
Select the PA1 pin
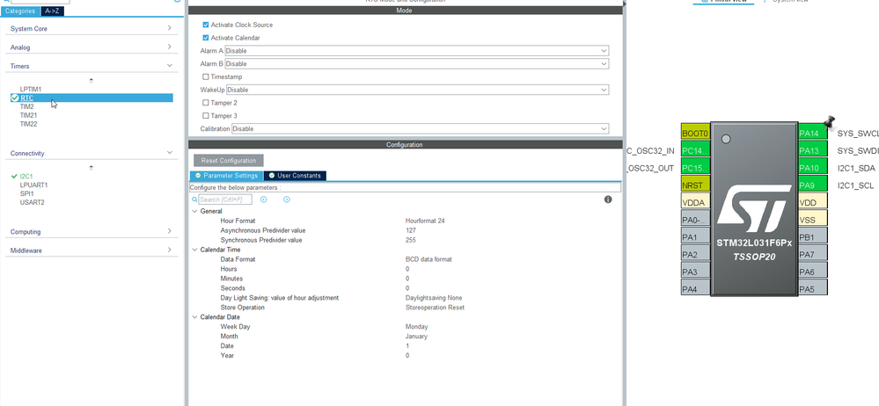[x=696, y=237]
